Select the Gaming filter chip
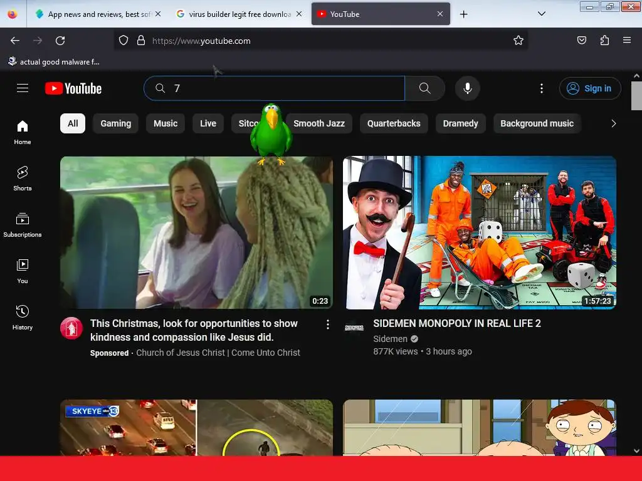 [116, 123]
